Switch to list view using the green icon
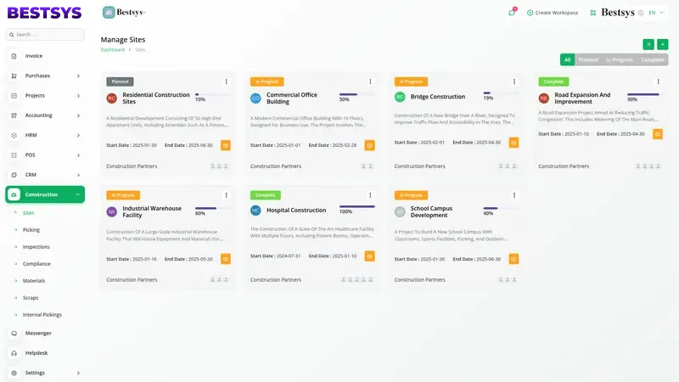This screenshot has width=679, height=382. (648, 44)
